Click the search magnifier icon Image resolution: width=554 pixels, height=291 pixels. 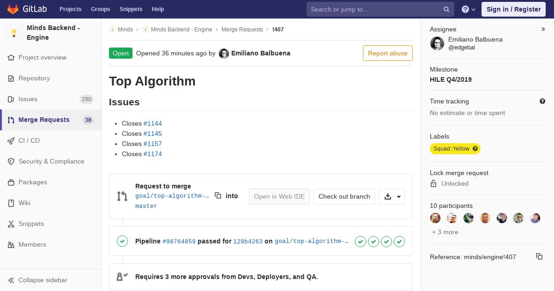point(446,9)
